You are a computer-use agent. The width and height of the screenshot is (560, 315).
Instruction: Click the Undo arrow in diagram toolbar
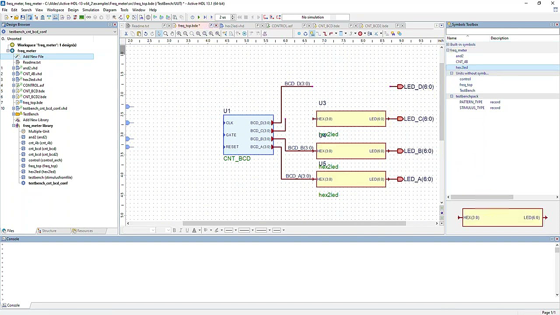(x=146, y=34)
